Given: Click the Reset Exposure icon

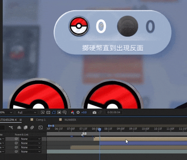Looking at the screenshot, I should [x=78, y=112].
